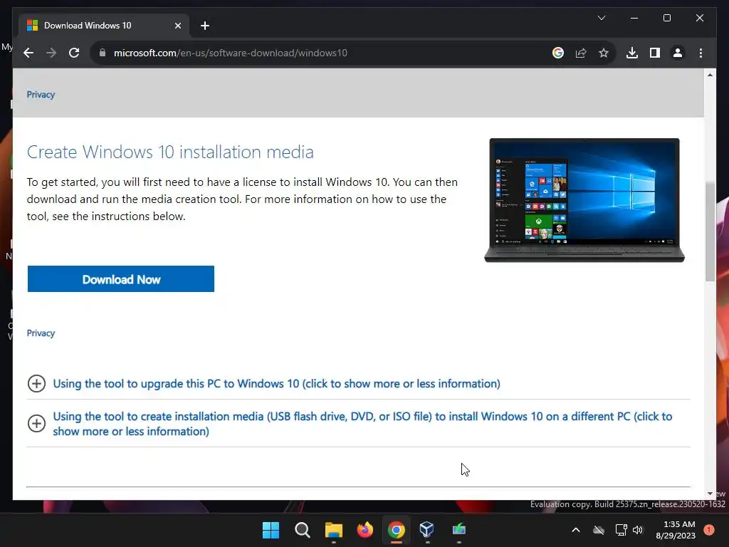The image size is (729, 547).
Task: View site information via the lock icon
Action: [x=103, y=53]
